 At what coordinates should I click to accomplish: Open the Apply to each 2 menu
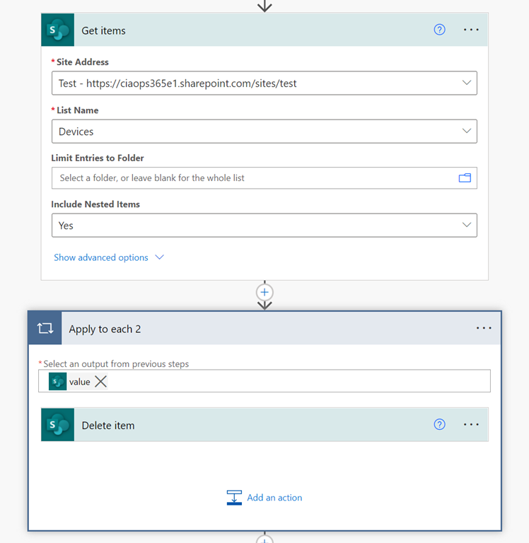tap(484, 329)
